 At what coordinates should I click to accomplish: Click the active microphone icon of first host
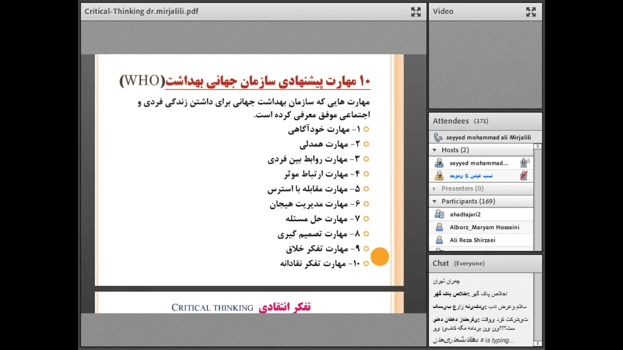click(524, 163)
